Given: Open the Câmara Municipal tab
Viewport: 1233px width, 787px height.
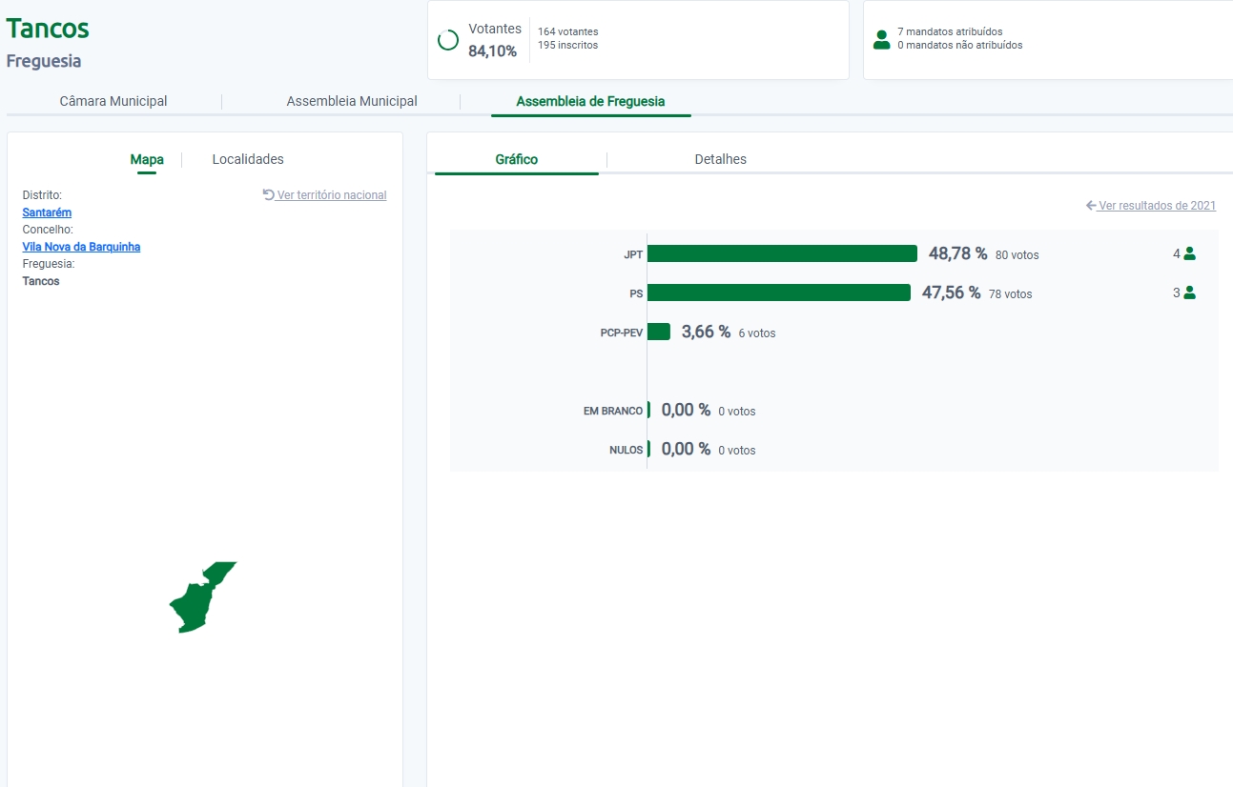Looking at the screenshot, I should [x=113, y=101].
